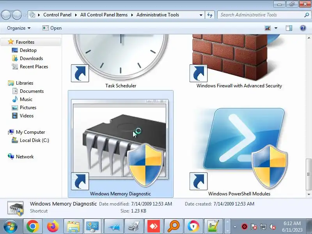Viewport: 312px width, 234px height.
Task: Open the Control Panel taskbar icon
Action: [x=92, y=226]
